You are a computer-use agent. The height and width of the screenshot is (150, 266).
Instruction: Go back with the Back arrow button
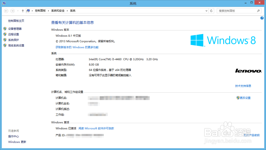tap(6, 11)
